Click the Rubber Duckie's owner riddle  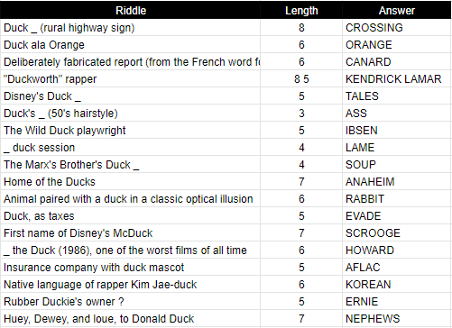(x=131, y=302)
